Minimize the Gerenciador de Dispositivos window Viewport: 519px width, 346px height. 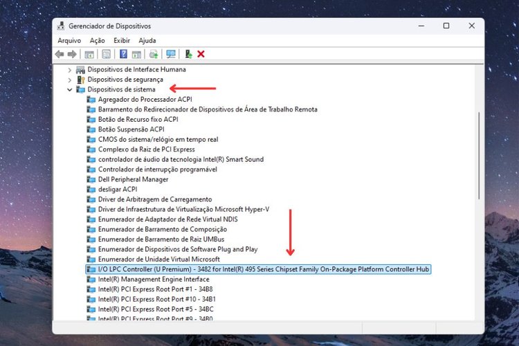click(x=421, y=26)
